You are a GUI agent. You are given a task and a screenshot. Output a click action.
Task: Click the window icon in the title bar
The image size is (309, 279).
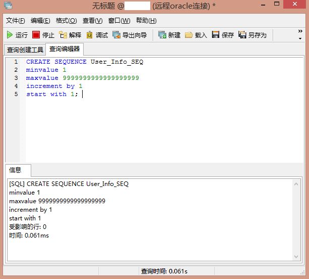point(8,6)
